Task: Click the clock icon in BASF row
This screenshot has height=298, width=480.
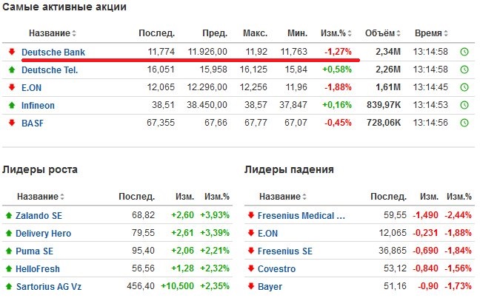Action: point(464,123)
